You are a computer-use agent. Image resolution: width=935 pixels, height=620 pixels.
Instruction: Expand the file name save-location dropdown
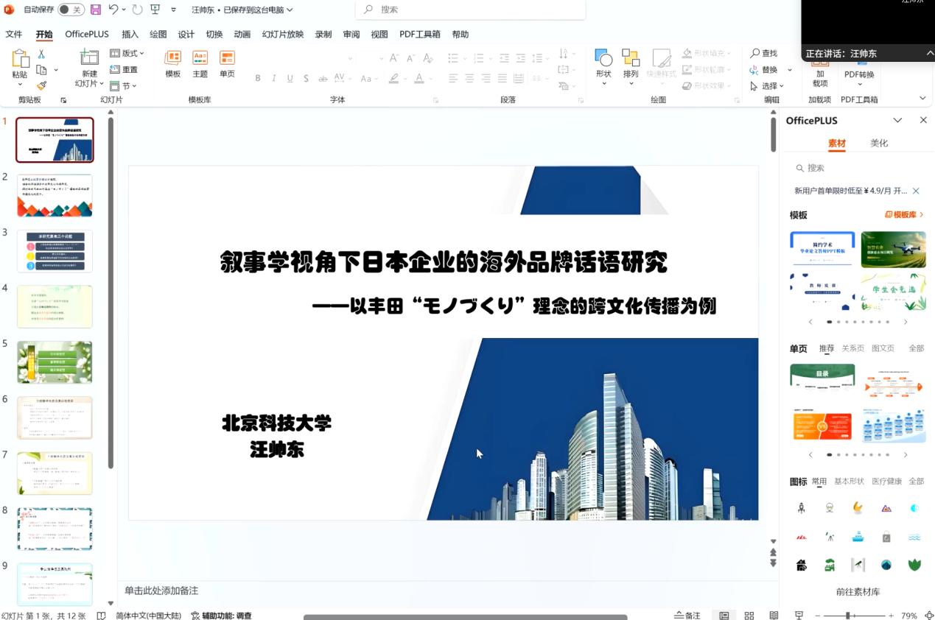(290, 10)
